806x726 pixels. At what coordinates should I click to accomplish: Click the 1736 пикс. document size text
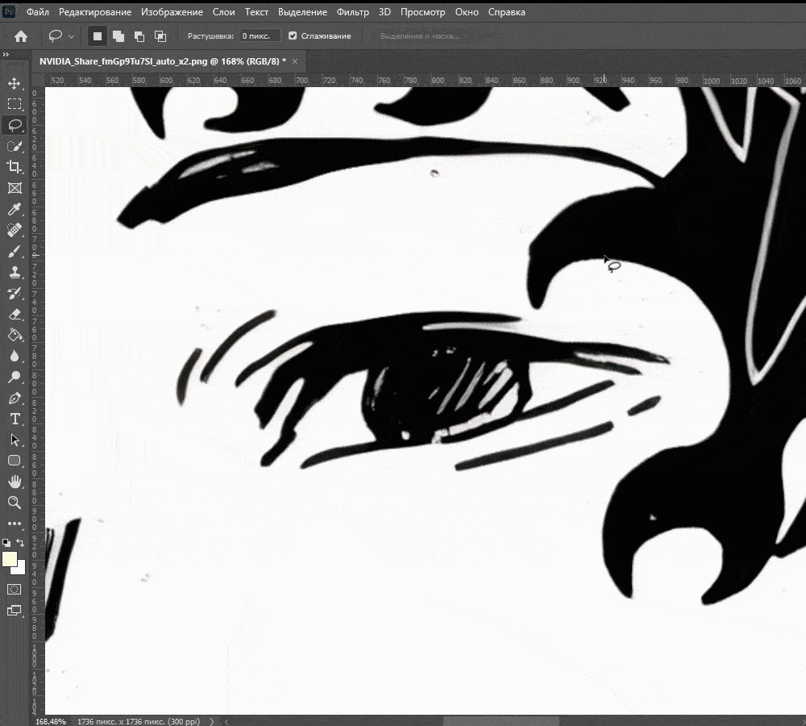click(139, 721)
